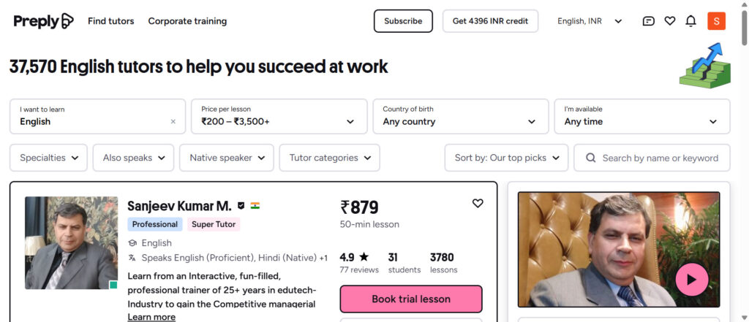The image size is (749, 322).
Task: Open favorites heart icon in header
Action: [x=670, y=21]
